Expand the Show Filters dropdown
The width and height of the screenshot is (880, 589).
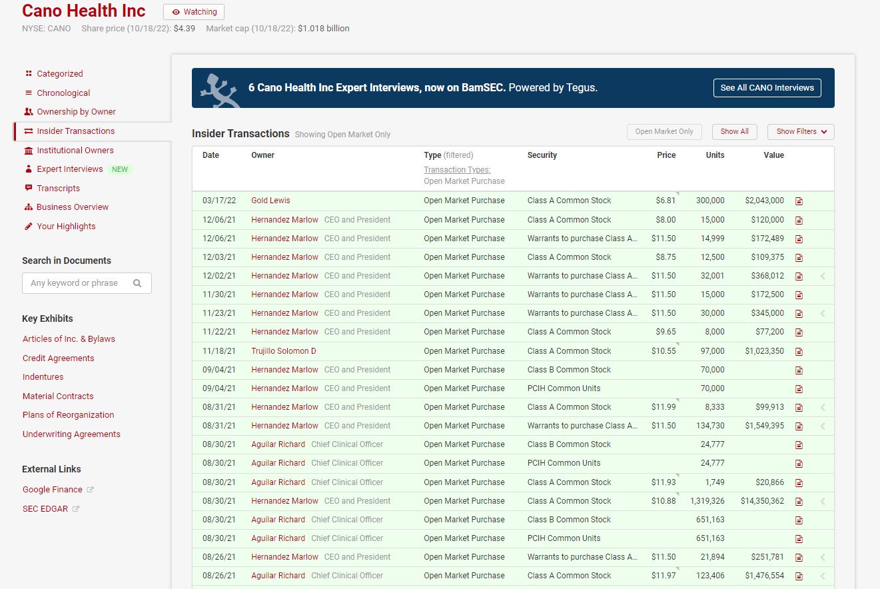[801, 132]
